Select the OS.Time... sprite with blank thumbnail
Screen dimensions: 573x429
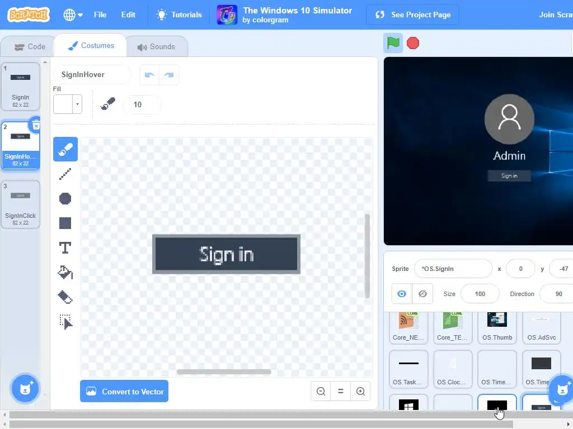click(x=497, y=369)
